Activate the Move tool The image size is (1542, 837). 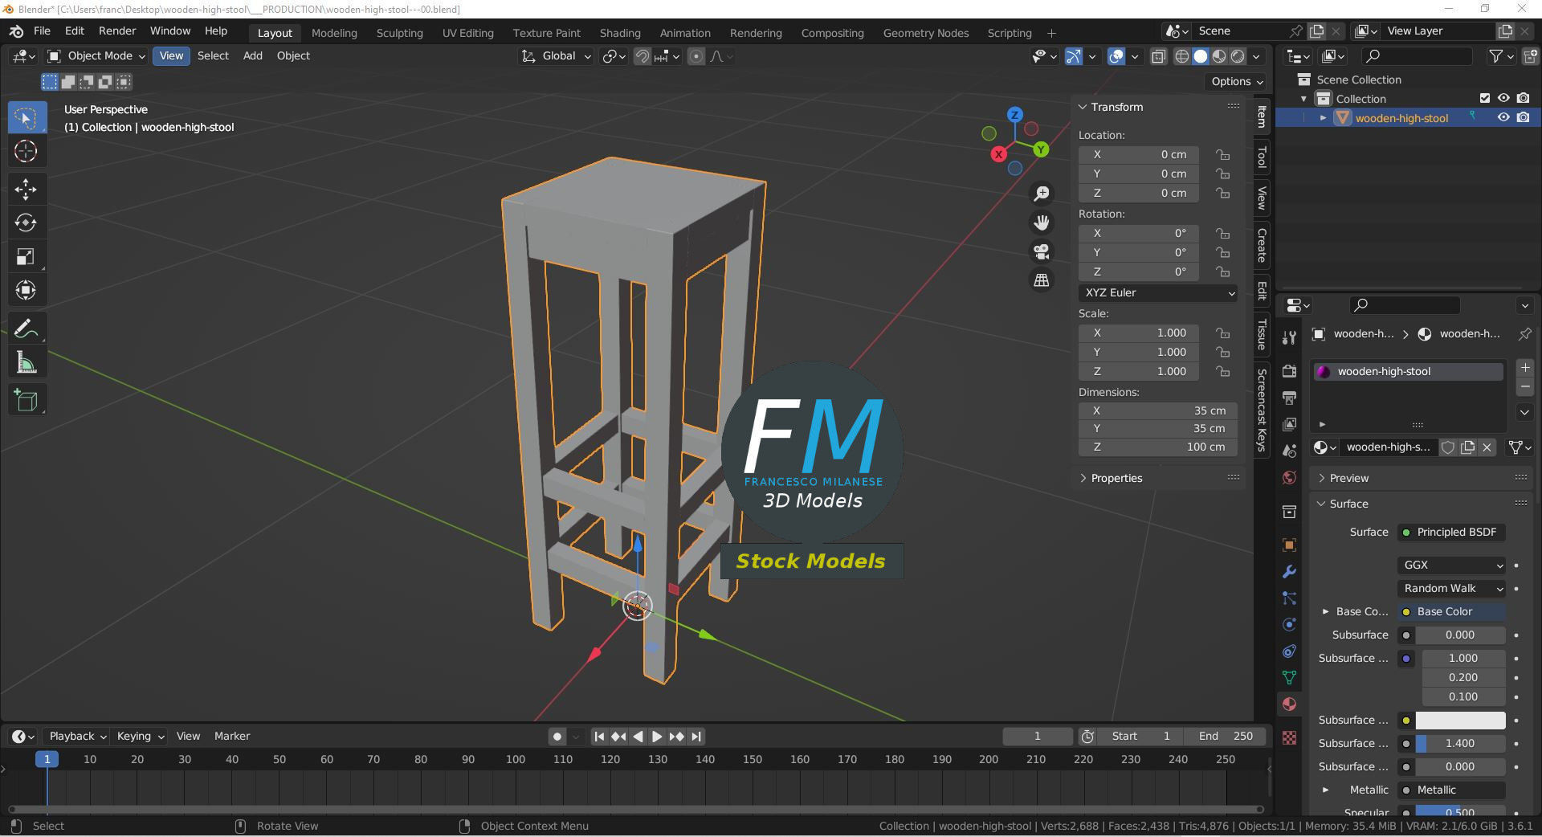coord(26,189)
